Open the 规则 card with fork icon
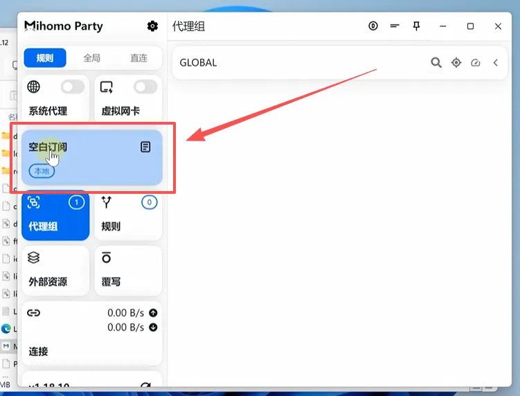 (x=128, y=215)
